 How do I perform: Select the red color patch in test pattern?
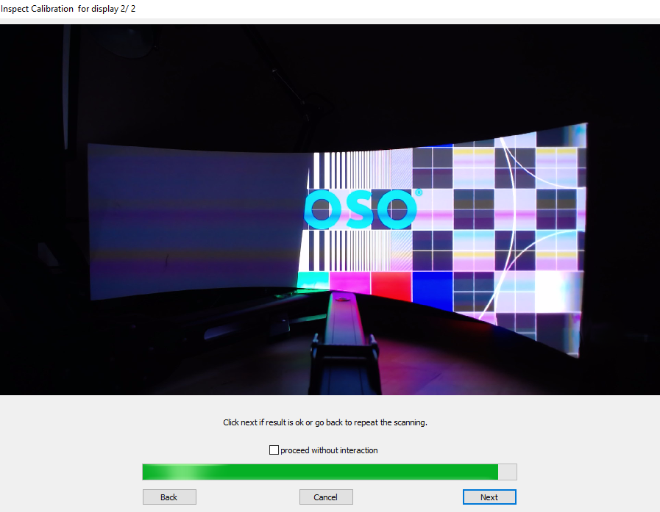390,286
